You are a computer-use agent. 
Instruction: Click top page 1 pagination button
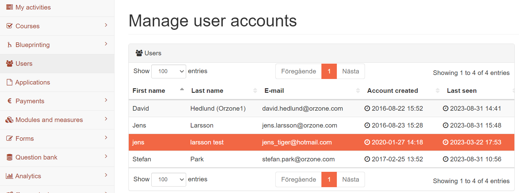(329, 71)
